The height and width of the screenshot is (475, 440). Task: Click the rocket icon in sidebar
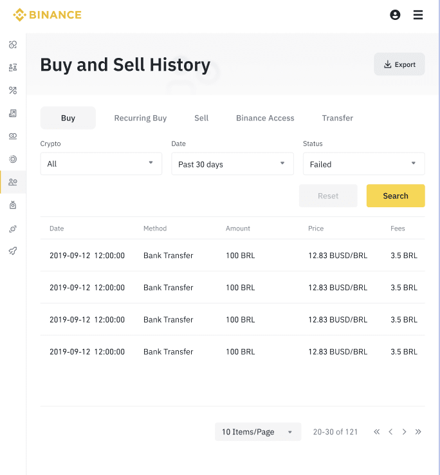point(13,251)
